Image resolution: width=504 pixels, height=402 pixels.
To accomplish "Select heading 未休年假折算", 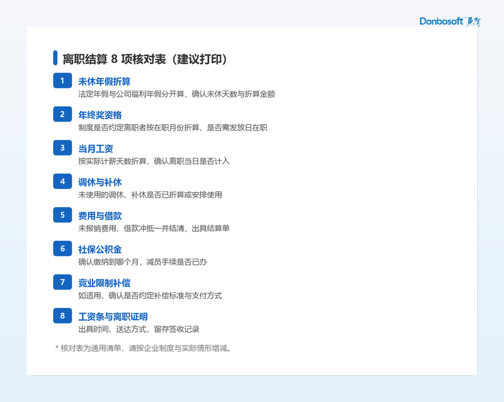I will point(105,82).
